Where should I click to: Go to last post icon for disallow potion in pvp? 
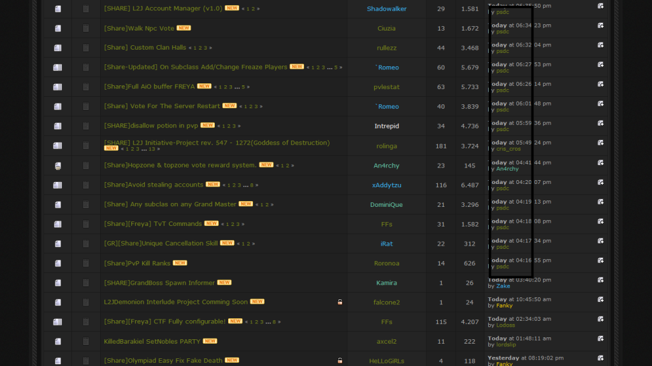[x=600, y=123]
